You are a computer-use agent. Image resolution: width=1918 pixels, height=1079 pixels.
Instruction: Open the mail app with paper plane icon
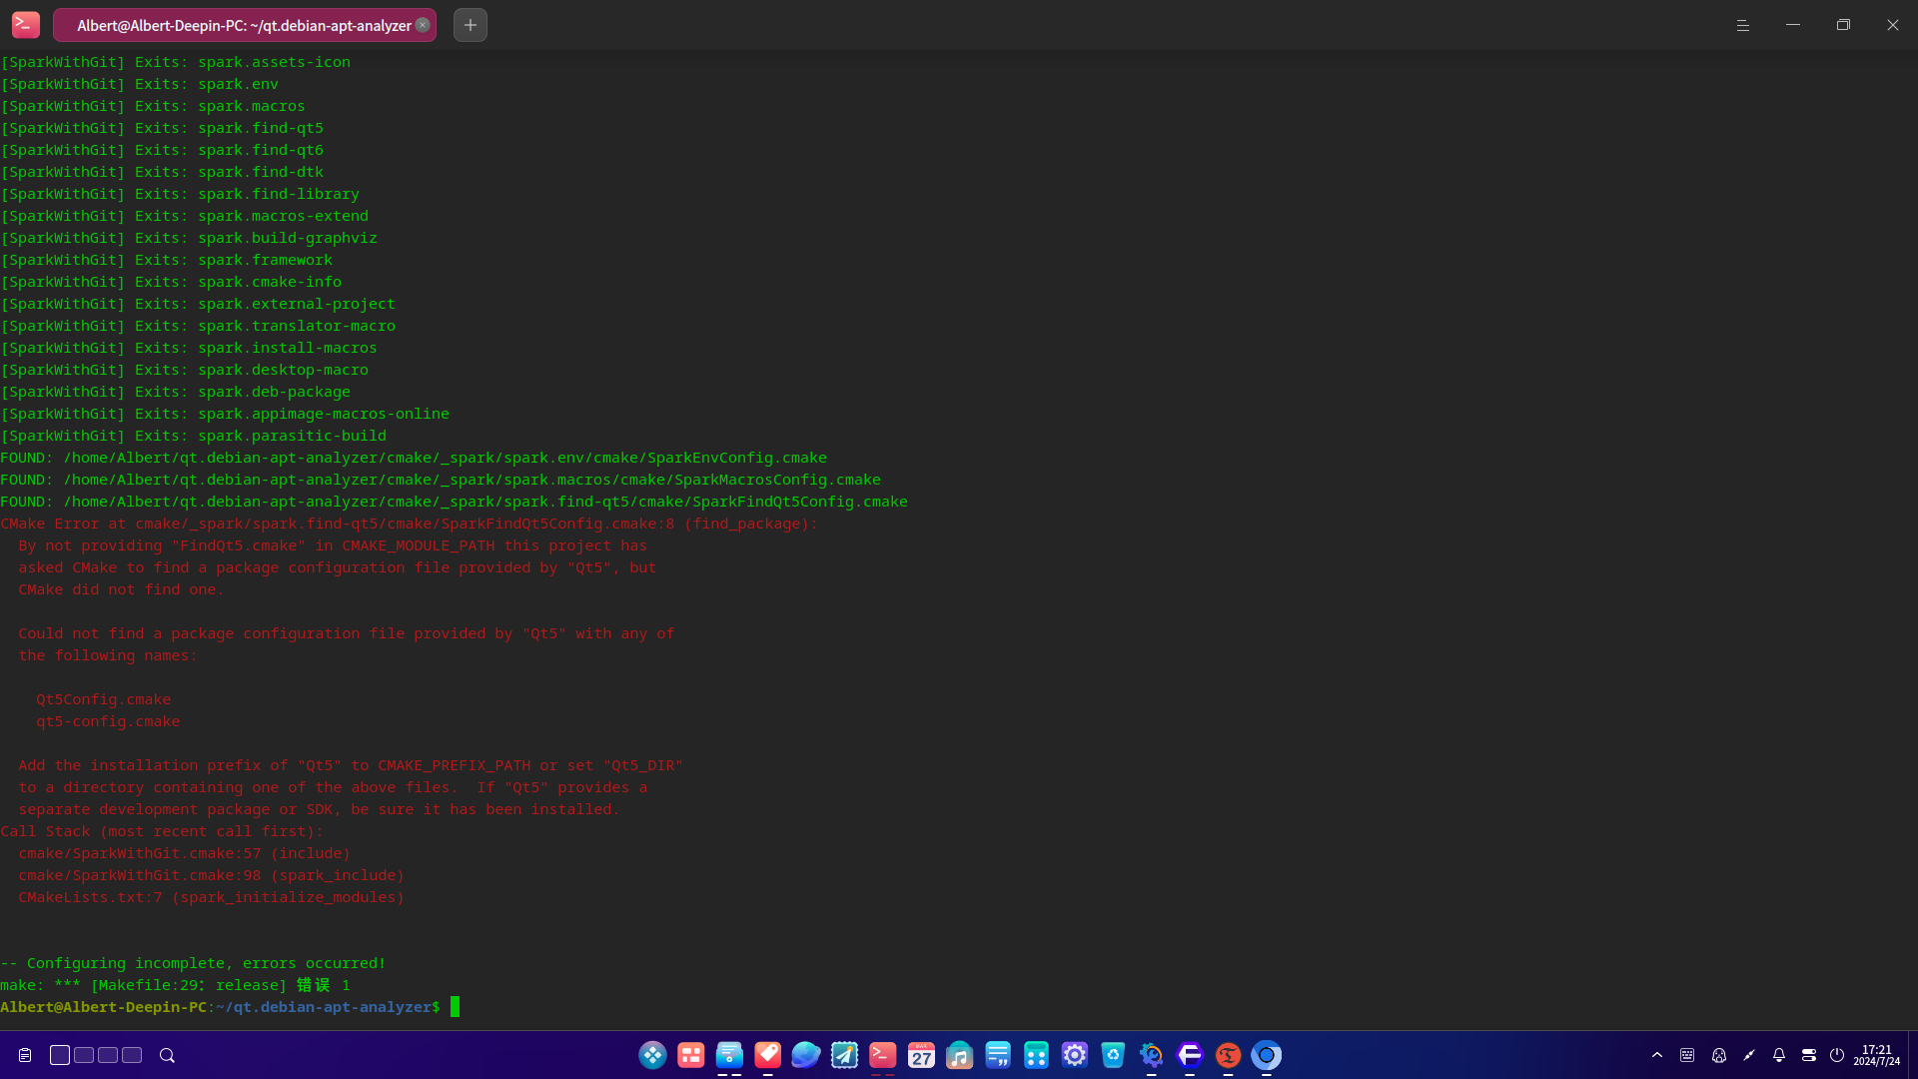pyautogui.click(x=845, y=1055)
